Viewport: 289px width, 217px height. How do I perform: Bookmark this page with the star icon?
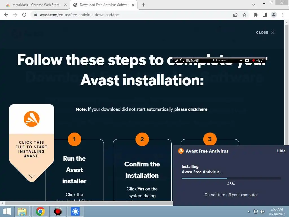[244, 15]
